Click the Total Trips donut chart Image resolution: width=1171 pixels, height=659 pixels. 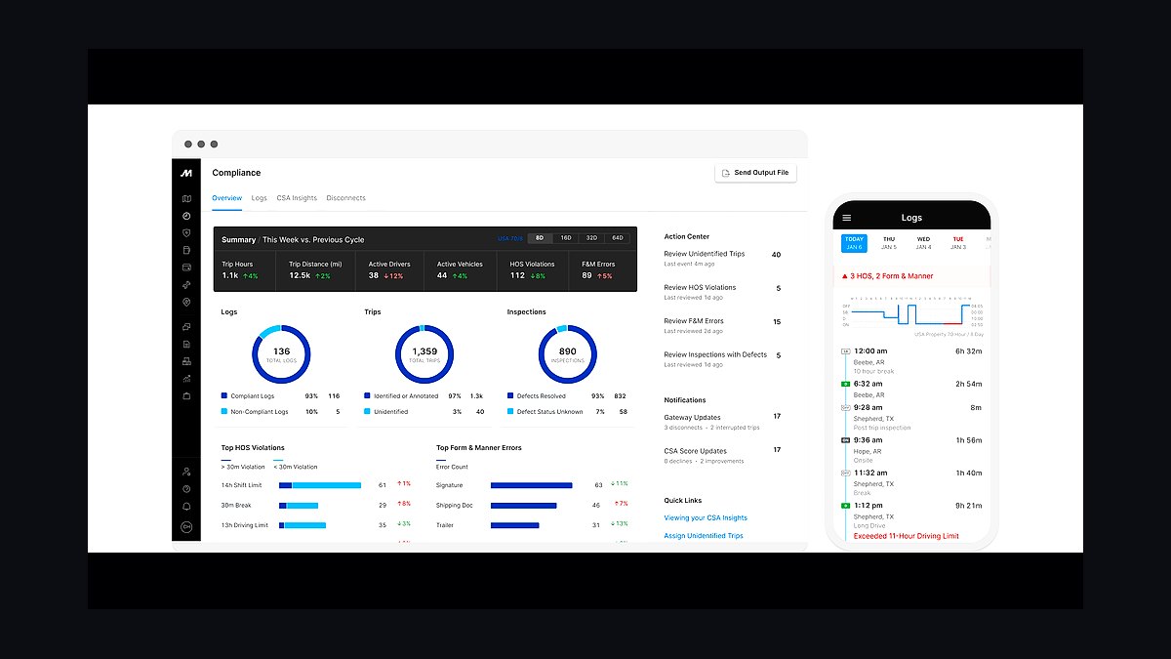pos(424,353)
